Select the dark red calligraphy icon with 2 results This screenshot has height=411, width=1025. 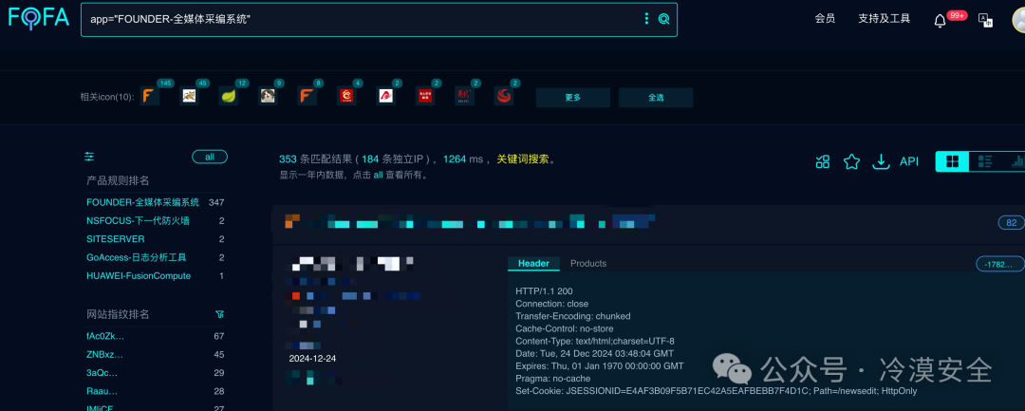pos(464,96)
